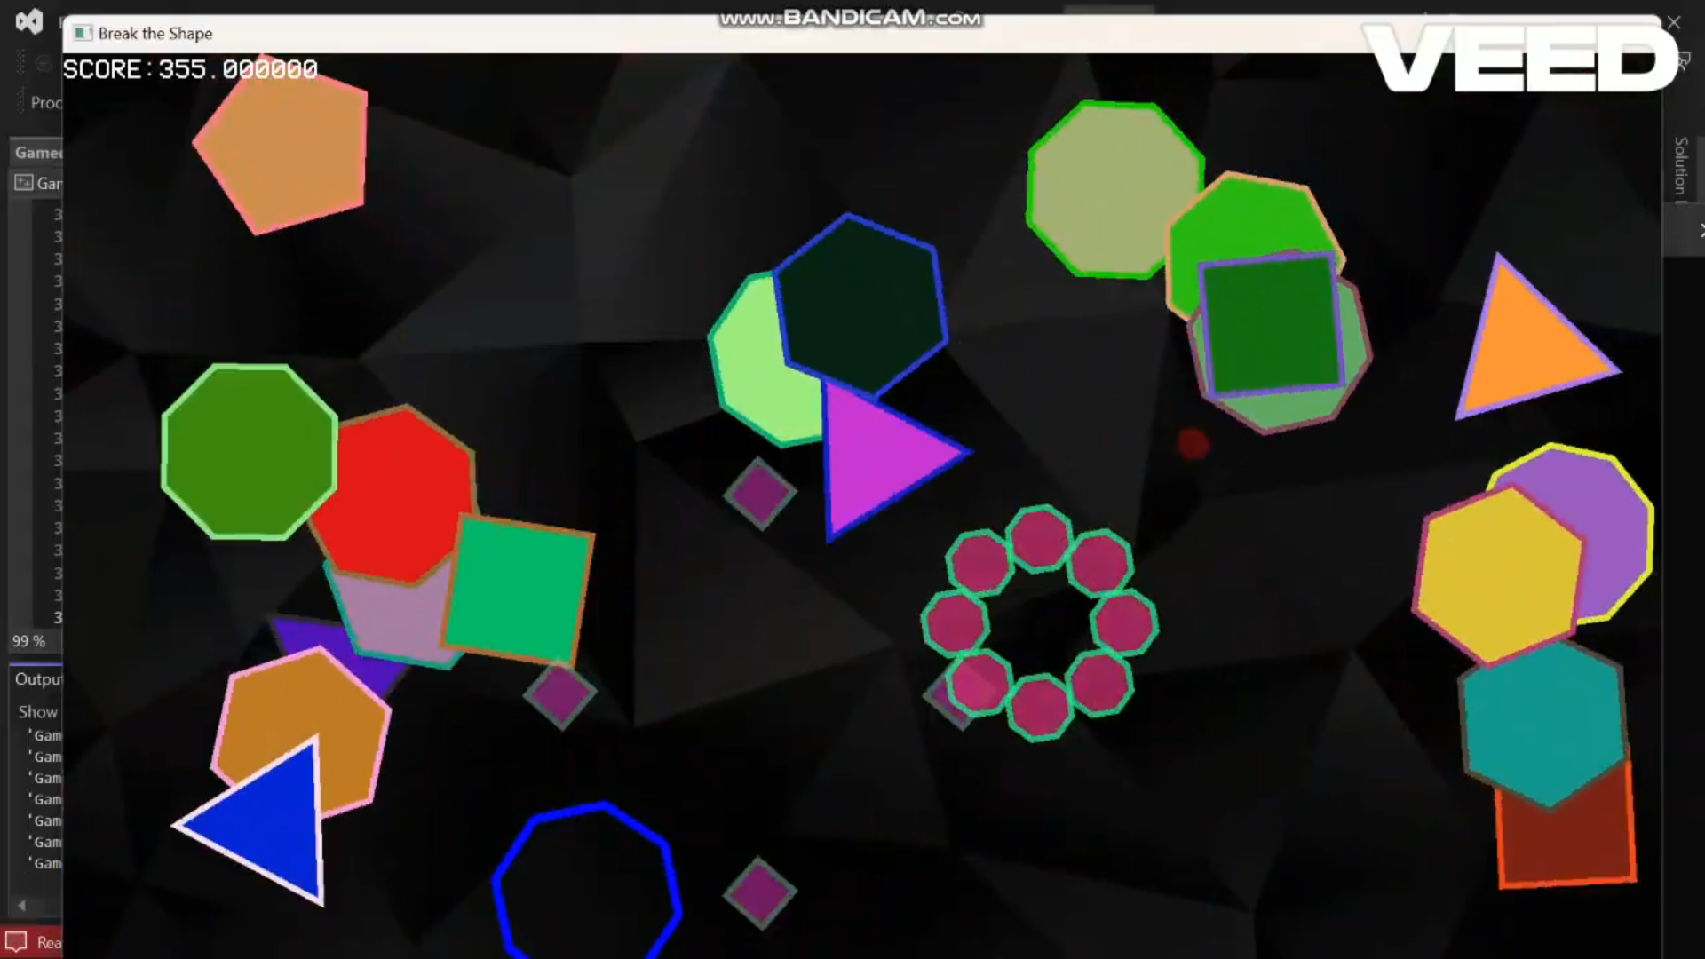
Task: Open the Process selector in the debug toolbar
Action: pyautogui.click(x=46, y=103)
